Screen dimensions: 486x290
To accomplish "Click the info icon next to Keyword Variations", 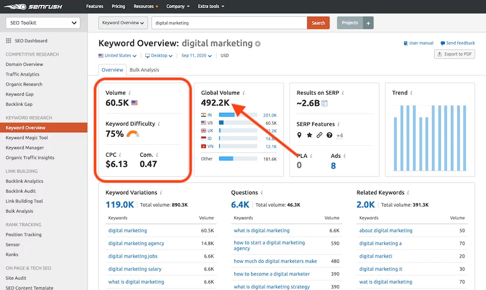I will (x=161, y=192).
